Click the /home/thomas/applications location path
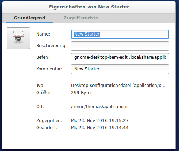 tap(100, 107)
